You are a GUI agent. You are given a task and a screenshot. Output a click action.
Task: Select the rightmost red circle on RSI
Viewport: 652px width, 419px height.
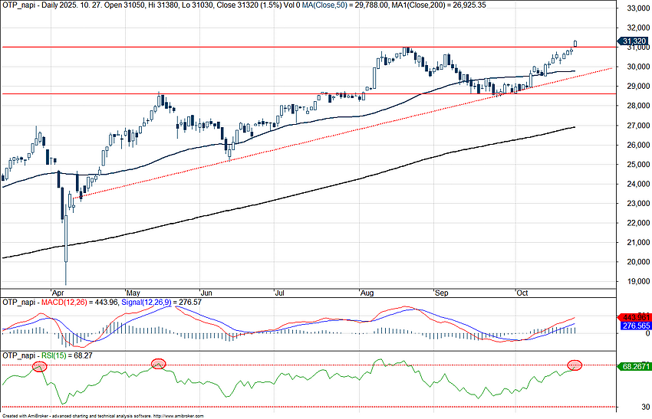click(x=575, y=365)
